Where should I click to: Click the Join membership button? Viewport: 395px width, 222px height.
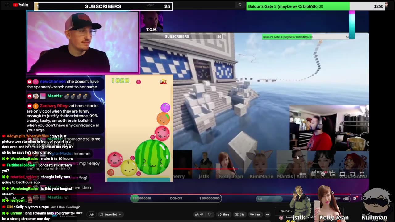92,214
